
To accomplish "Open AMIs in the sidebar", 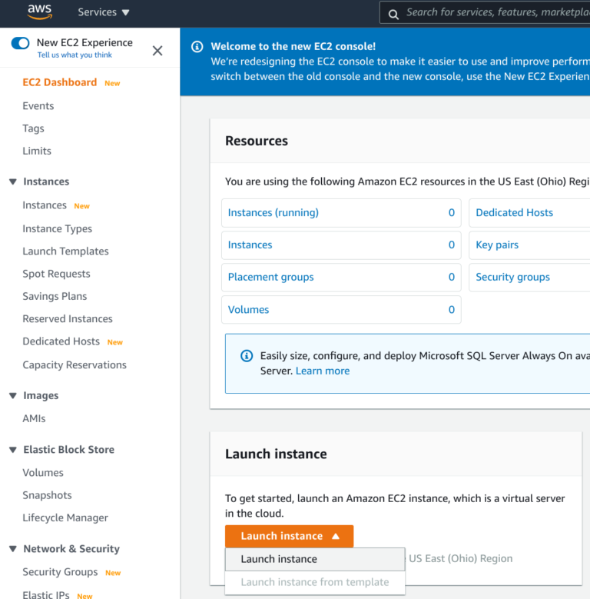I will 34,419.
